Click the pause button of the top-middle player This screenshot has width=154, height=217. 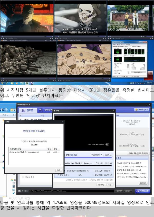[56, 38]
